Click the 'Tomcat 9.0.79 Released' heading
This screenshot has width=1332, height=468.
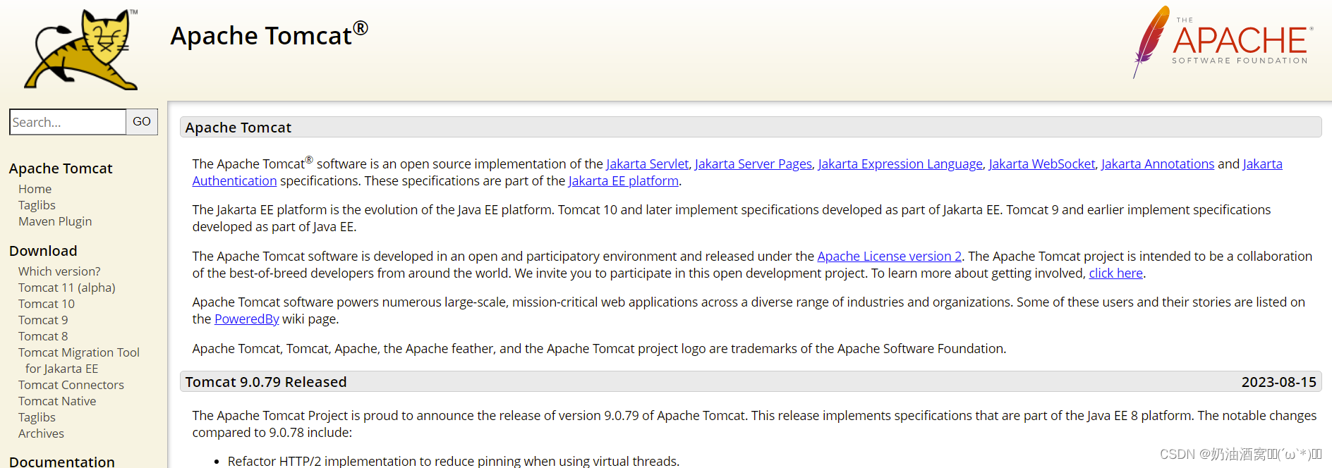[266, 382]
